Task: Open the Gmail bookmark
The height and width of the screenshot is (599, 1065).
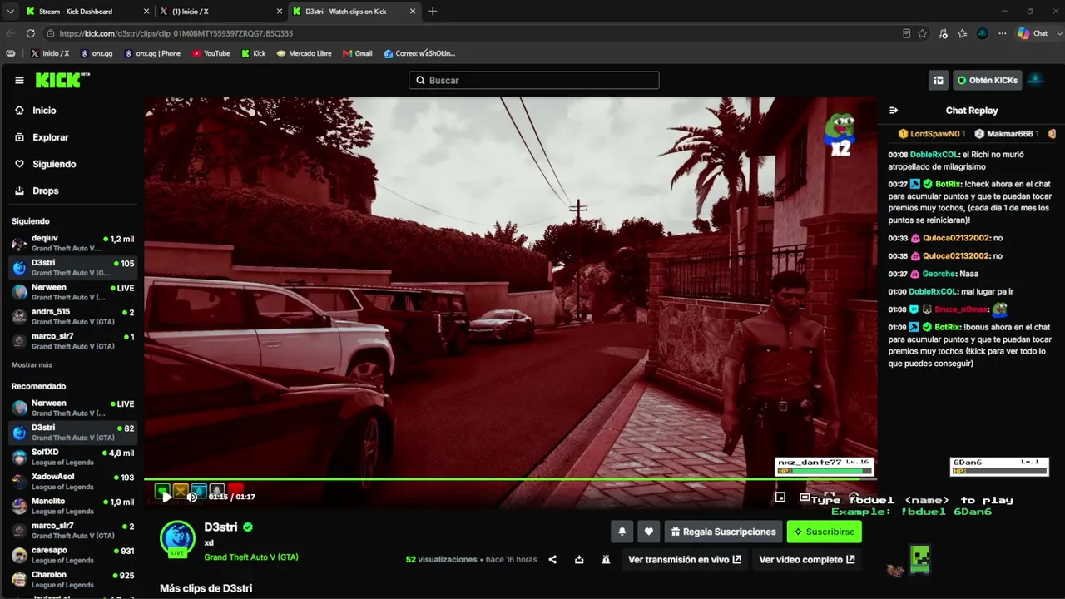Action: (358, 53)
